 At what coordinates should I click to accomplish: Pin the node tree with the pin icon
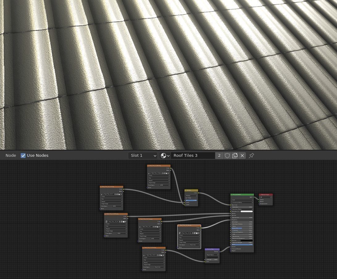click(251, 156)
